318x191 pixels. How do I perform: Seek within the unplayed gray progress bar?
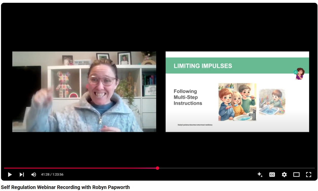click(237, 168)
